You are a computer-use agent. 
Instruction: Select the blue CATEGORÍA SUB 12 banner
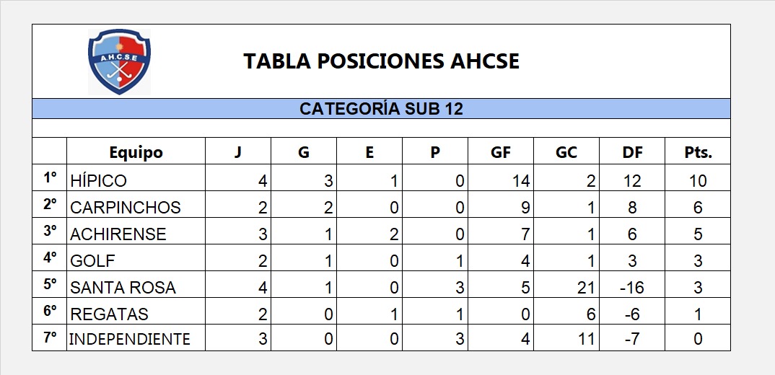381,109
